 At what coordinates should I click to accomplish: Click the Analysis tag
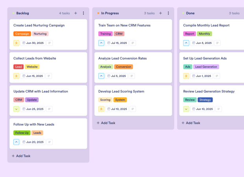coord(105,67)
